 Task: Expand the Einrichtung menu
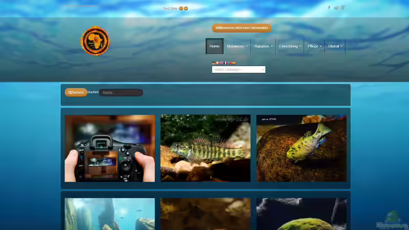(290, 46)
